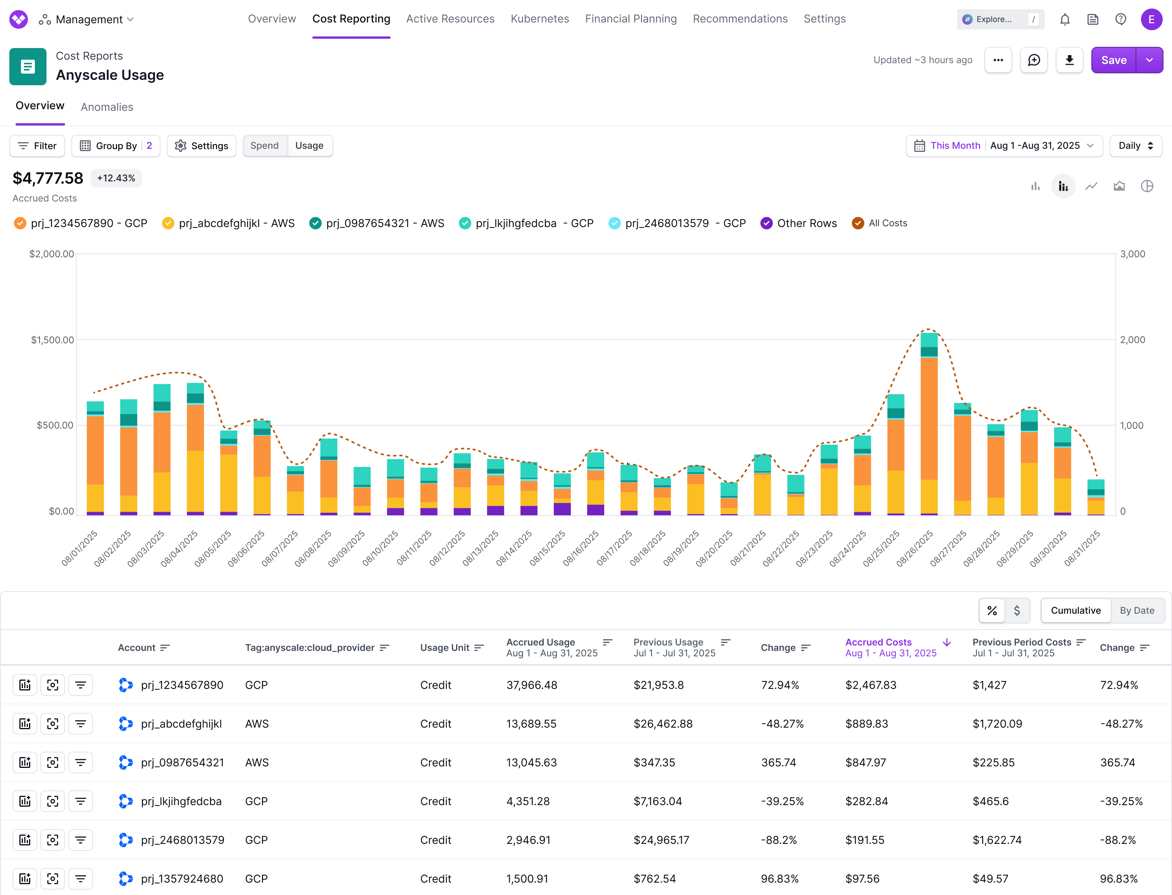Switch to the Anomalies tab
Image resolution: width=1172 pixels, height=895 pixels.
pos(107,107)
